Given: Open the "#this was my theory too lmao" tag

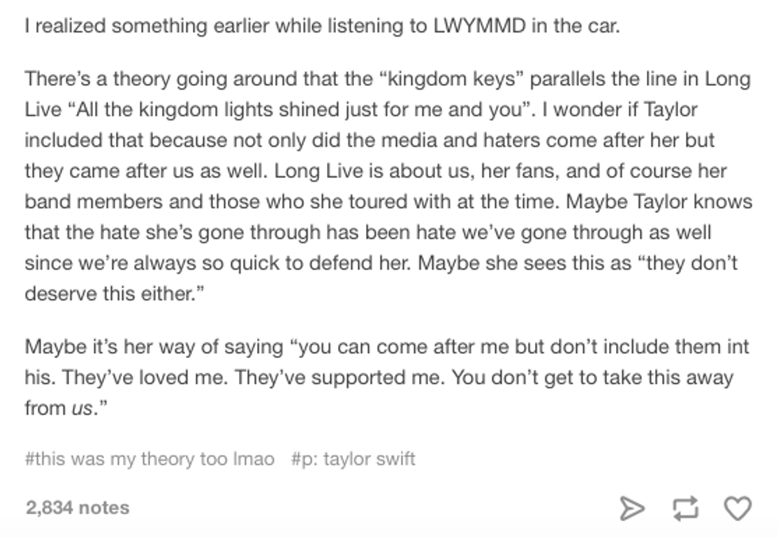Looking at the screenshot, I should pyautogui.click(x=150, y=458).
